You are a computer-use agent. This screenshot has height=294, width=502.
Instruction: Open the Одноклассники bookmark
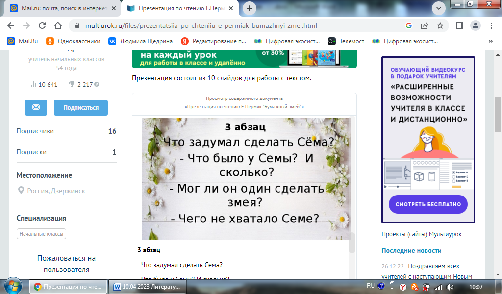(x=73, y=41)
